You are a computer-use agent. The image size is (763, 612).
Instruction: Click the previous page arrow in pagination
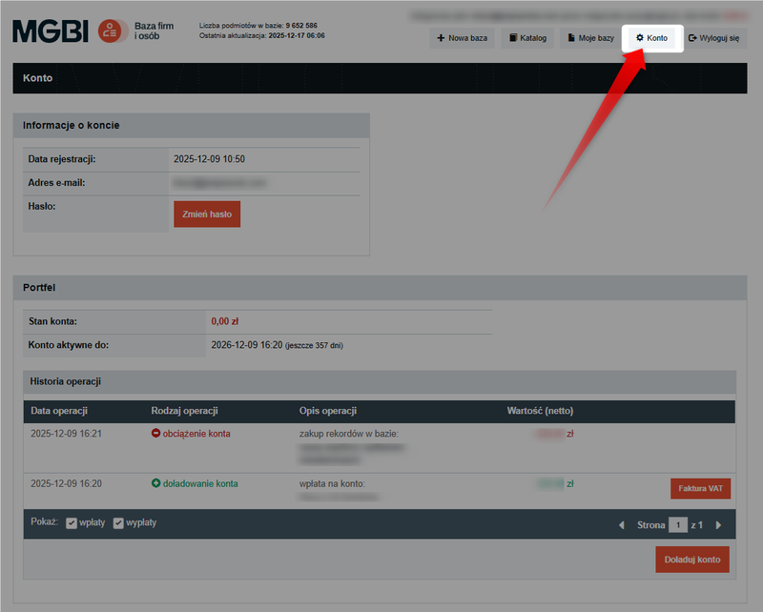coord(621,522)
